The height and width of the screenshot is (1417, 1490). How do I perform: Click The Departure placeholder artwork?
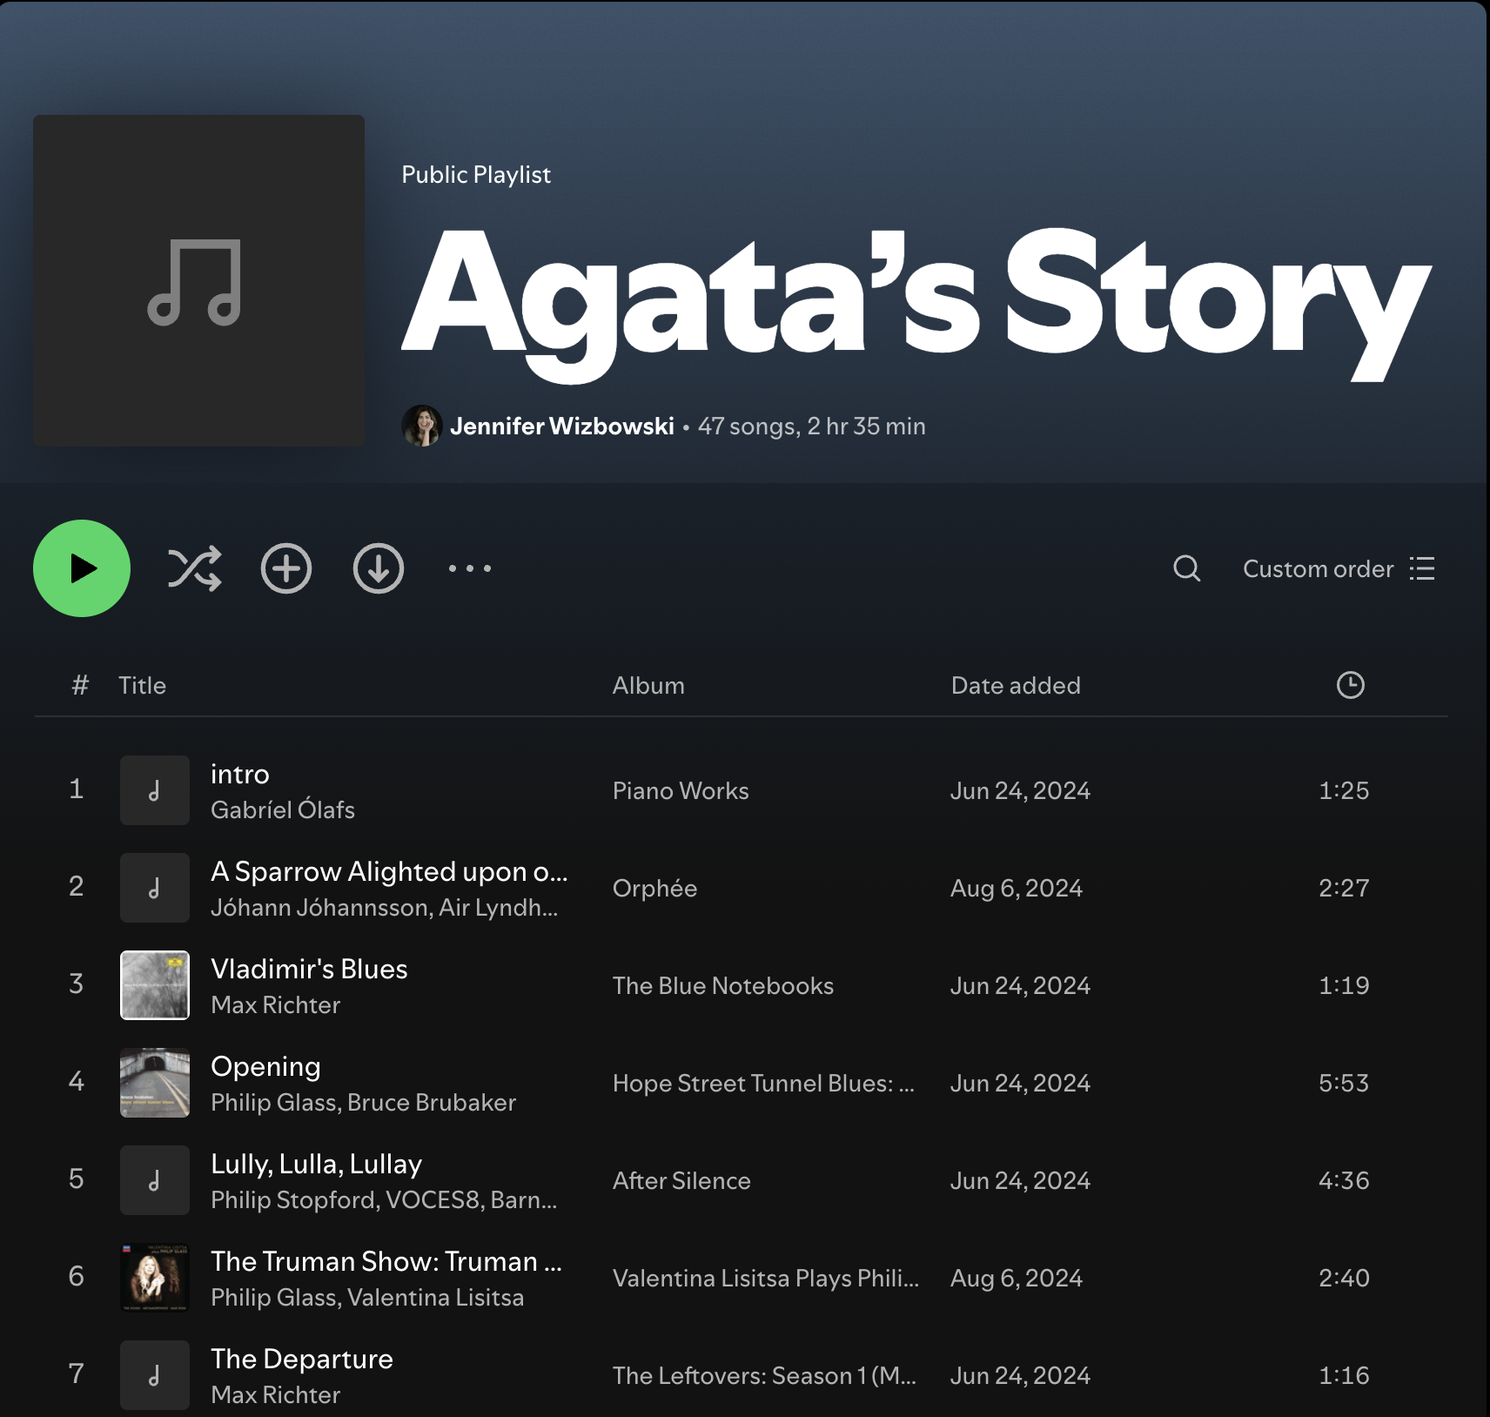click(x=155, y=1375)
